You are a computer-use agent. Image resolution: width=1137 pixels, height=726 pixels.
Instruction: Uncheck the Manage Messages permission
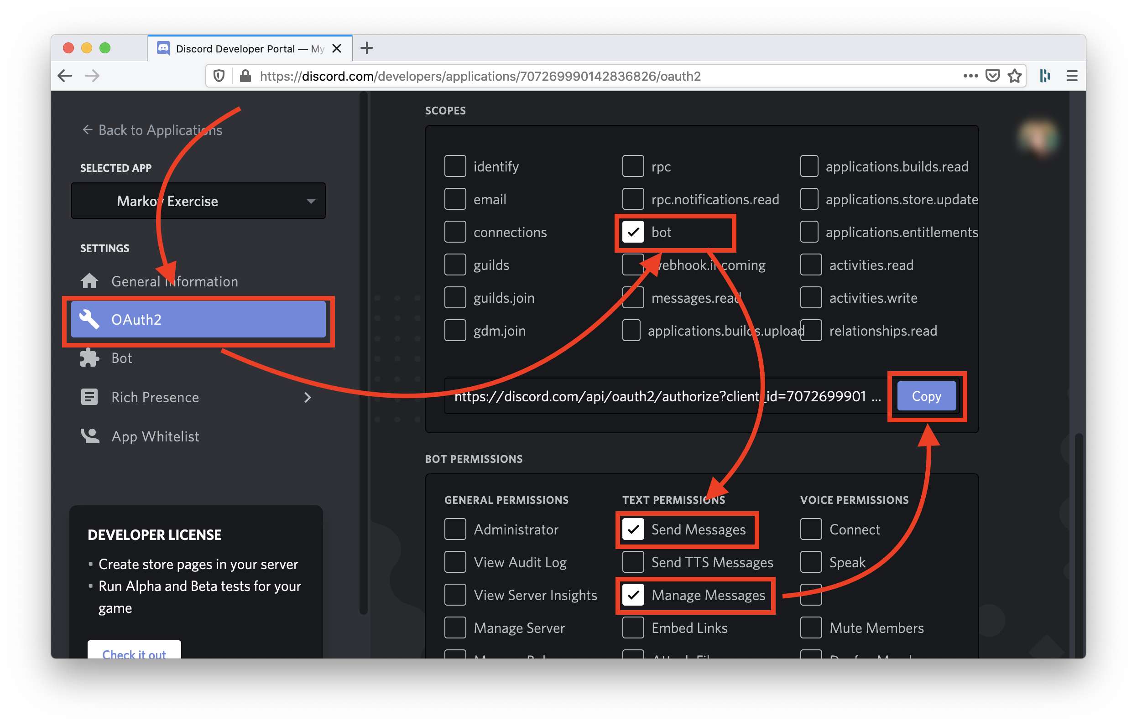coord(633,595)
